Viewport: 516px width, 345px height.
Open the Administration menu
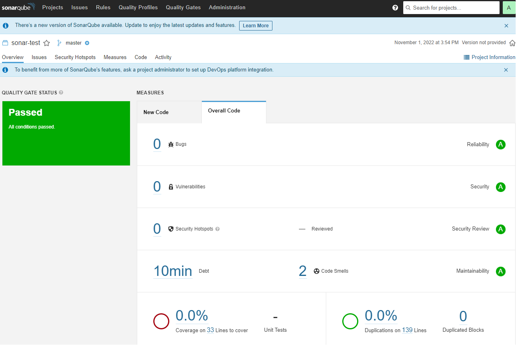pos(227,8)
